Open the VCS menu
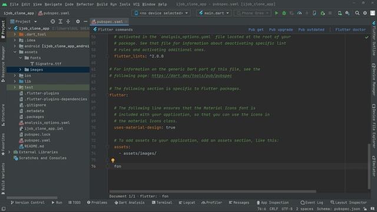 coord(136,4)
